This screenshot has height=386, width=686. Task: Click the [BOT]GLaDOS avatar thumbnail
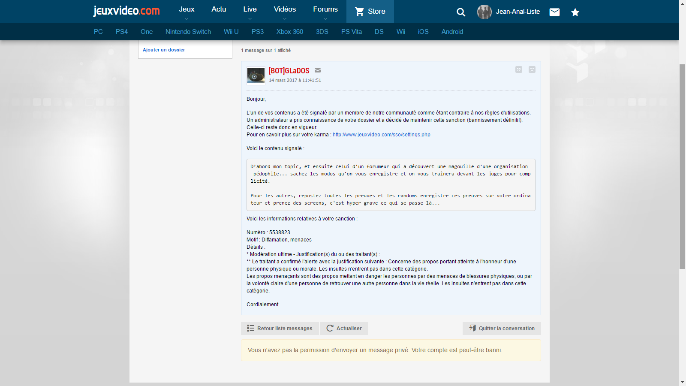(x=256, y=76)
